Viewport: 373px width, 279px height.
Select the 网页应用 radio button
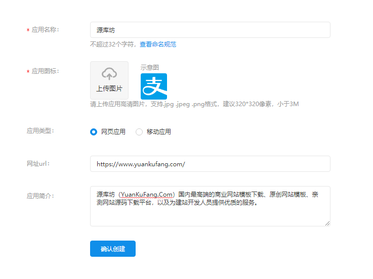tap(94, 131)
